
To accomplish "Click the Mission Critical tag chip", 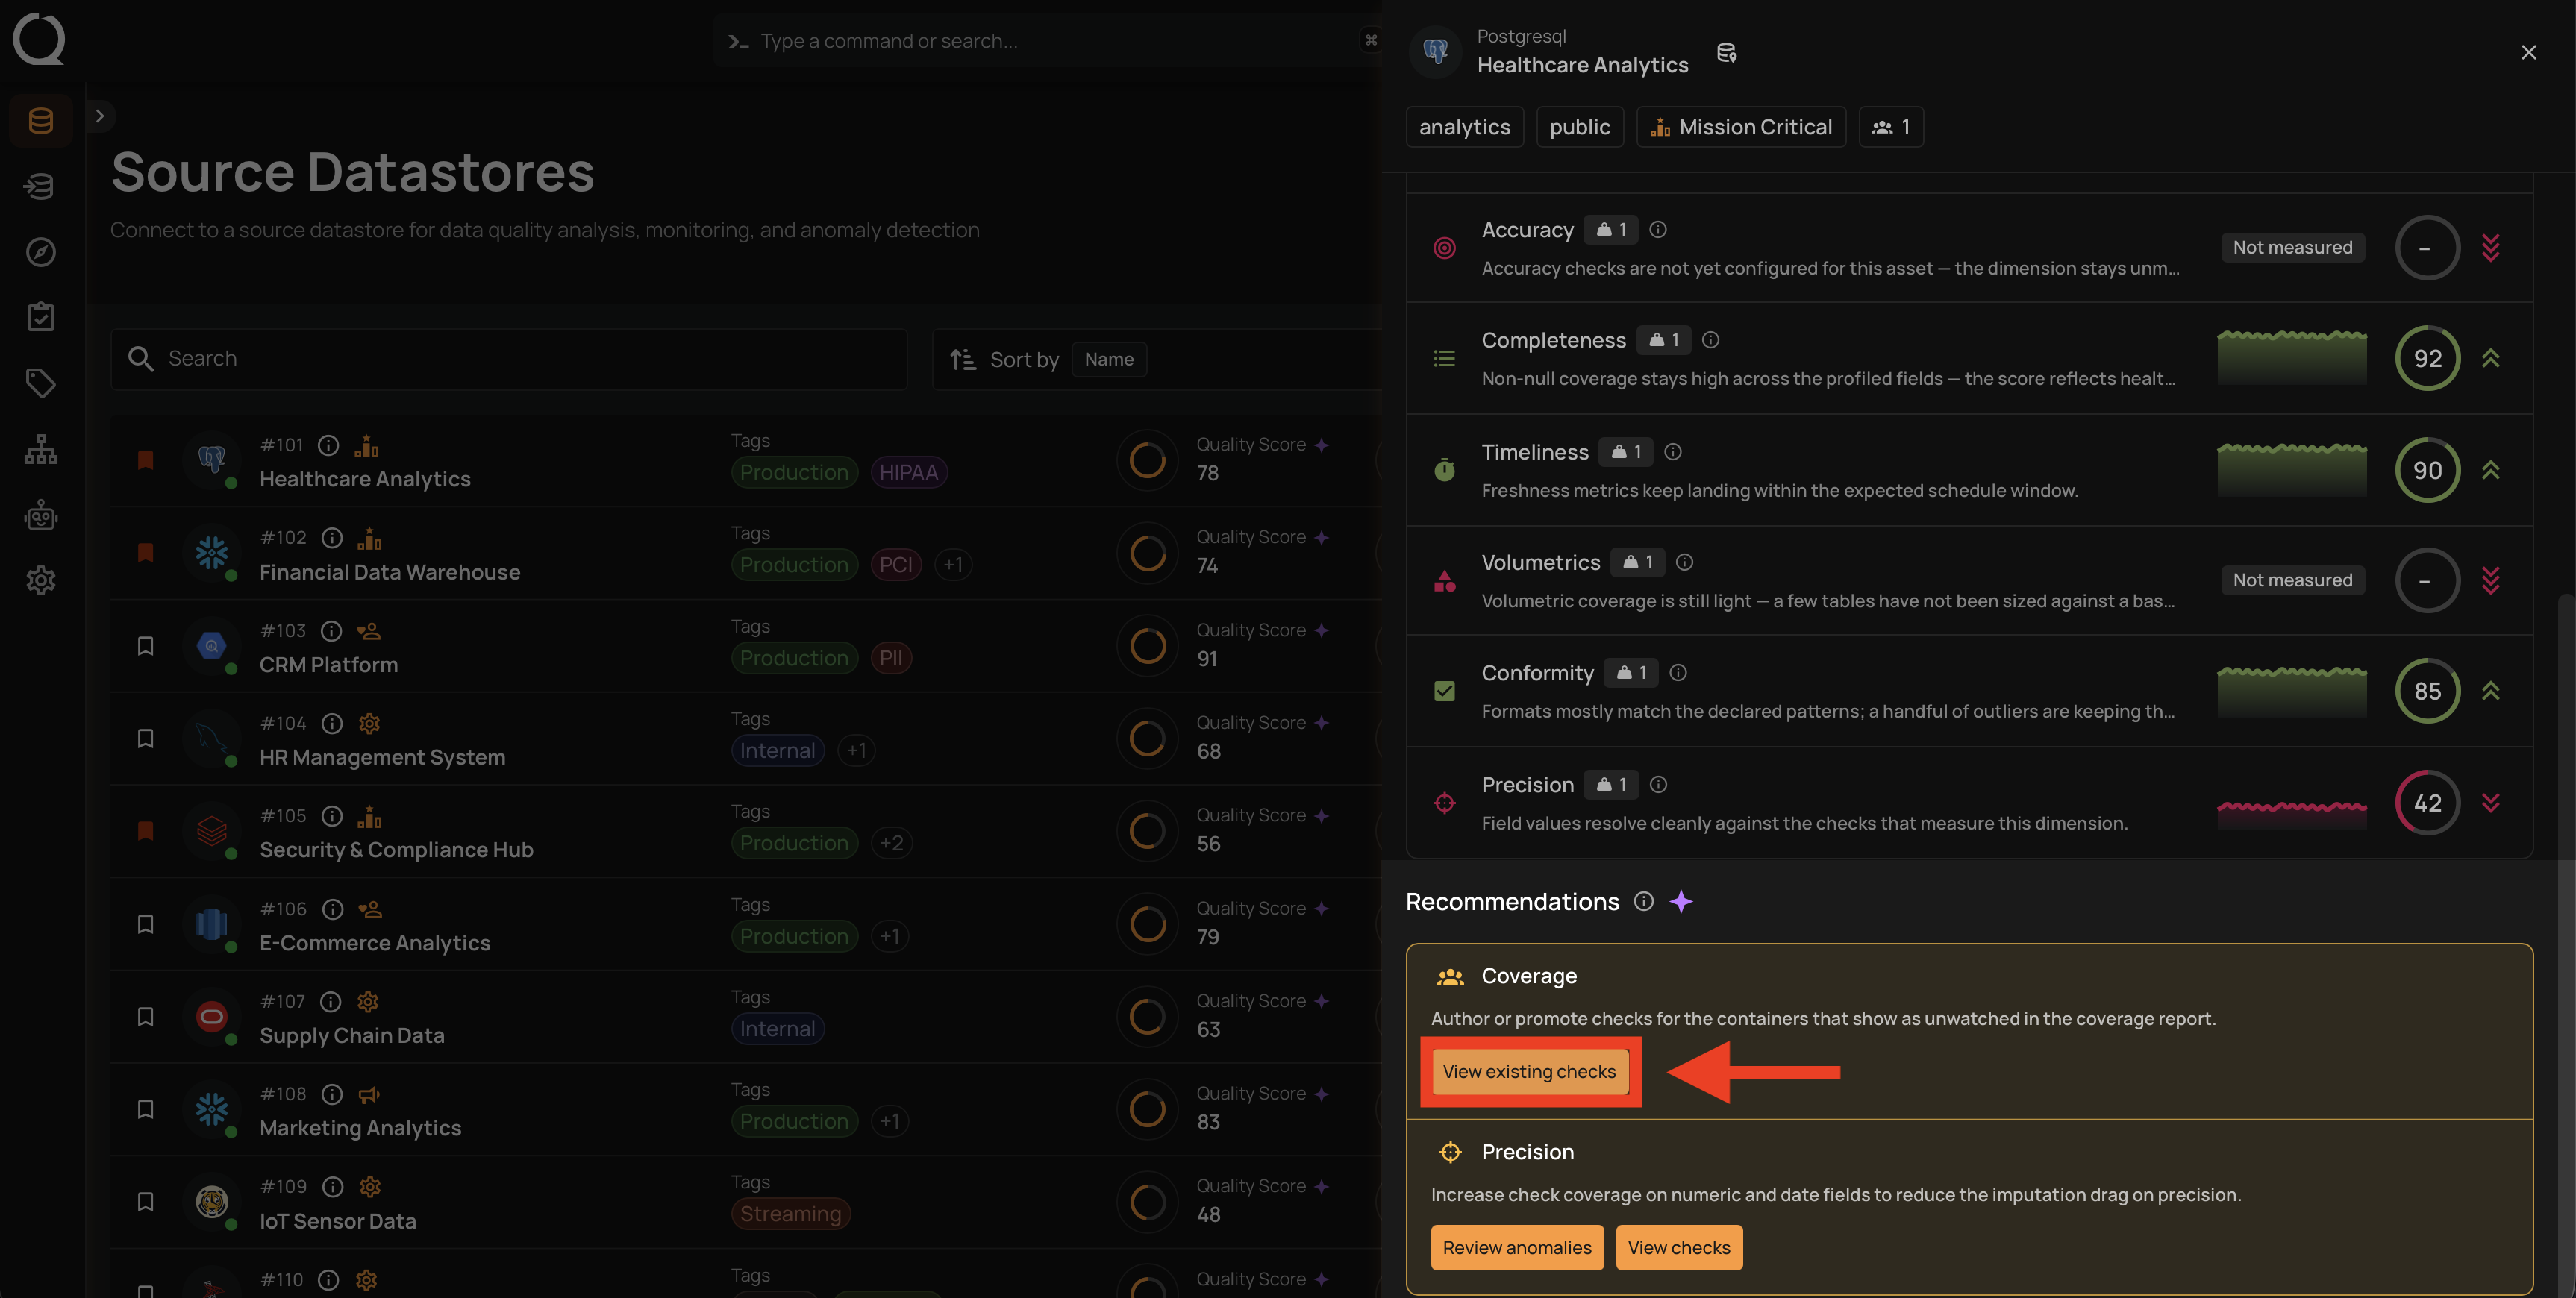I will pos(1741,127).
